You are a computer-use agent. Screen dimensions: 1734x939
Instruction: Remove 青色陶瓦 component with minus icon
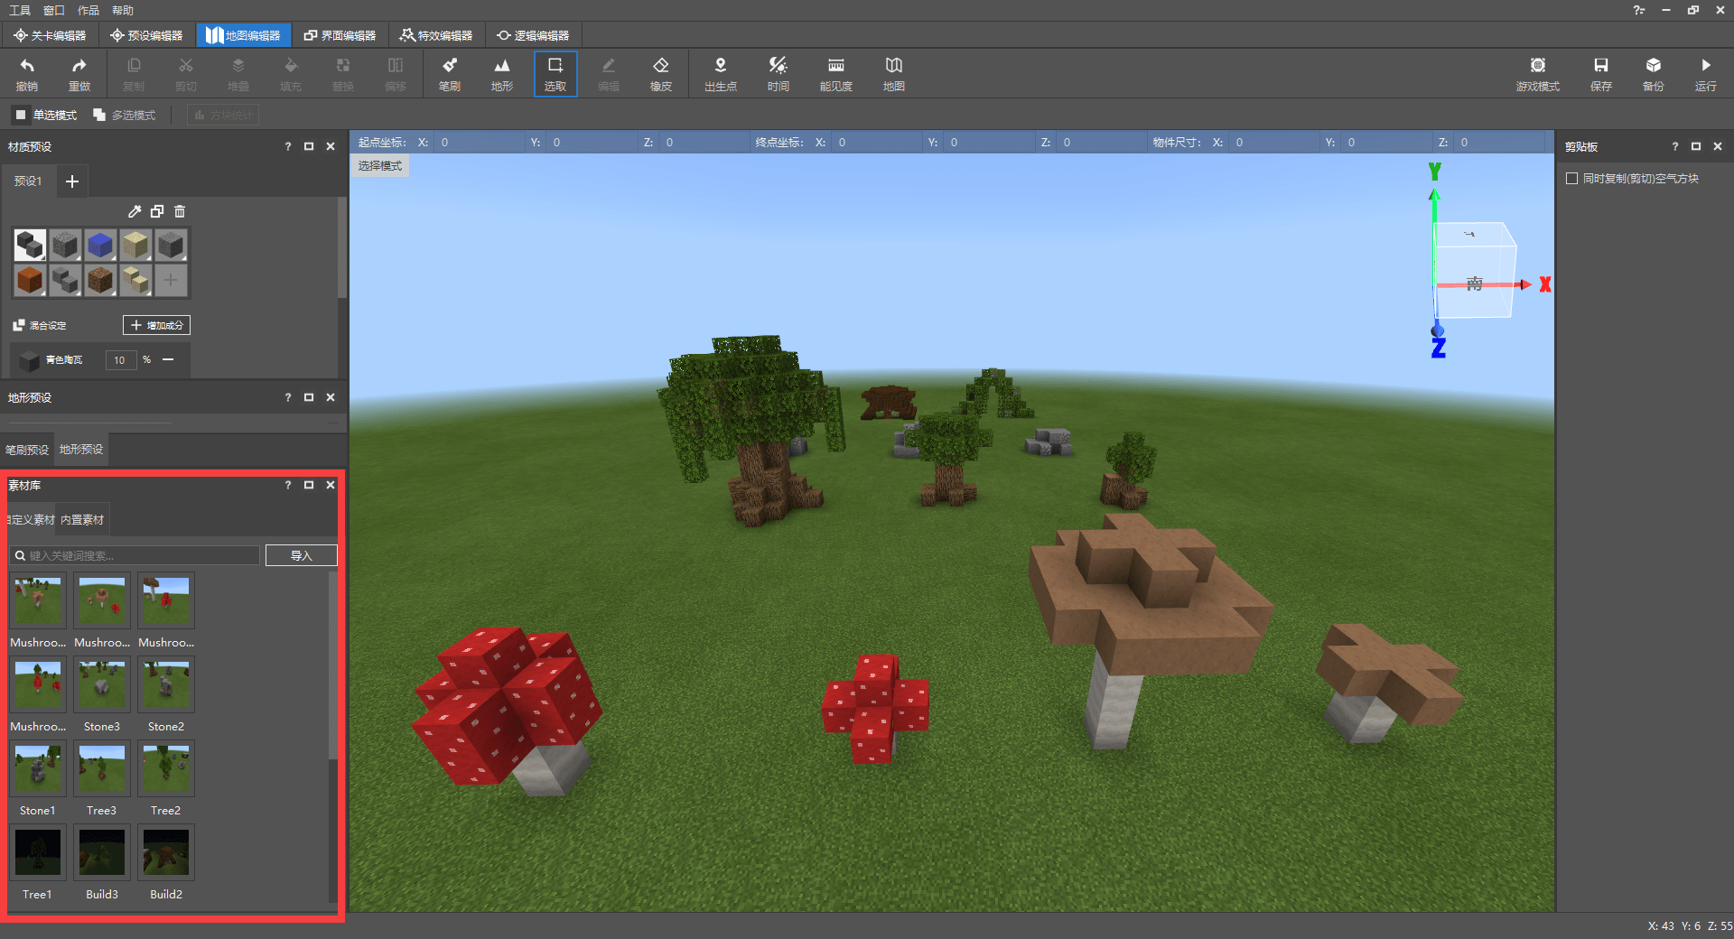pyautogui.click(x=168, y=359)
